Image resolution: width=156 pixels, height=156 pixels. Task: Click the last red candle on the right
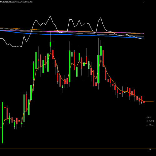[144, 102]
